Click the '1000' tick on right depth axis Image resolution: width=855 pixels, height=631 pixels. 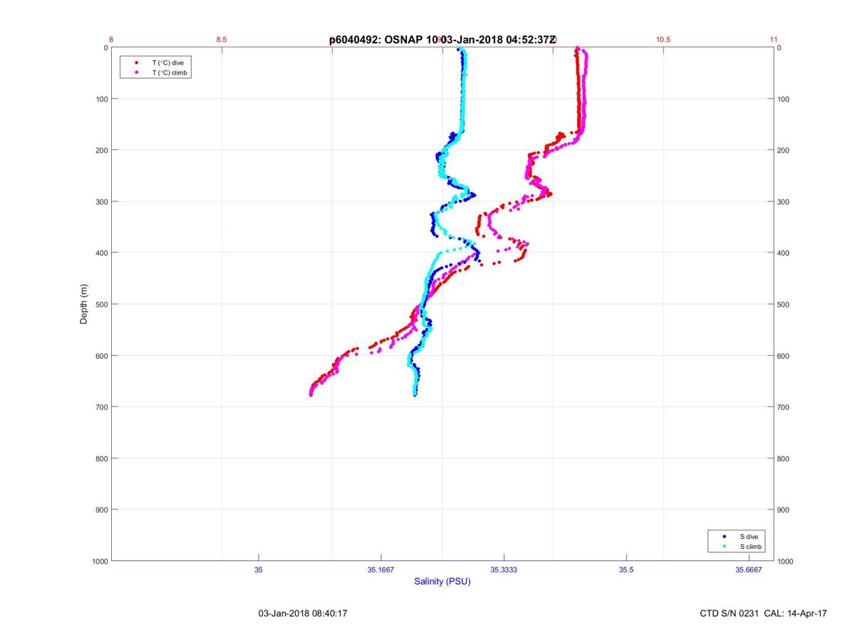coord(786,561)
